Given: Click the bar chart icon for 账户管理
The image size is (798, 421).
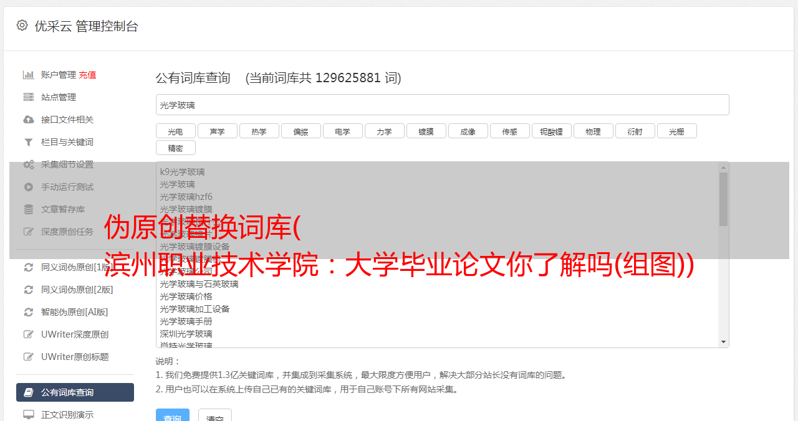Looking at the screenshot, I should [29, 75].
